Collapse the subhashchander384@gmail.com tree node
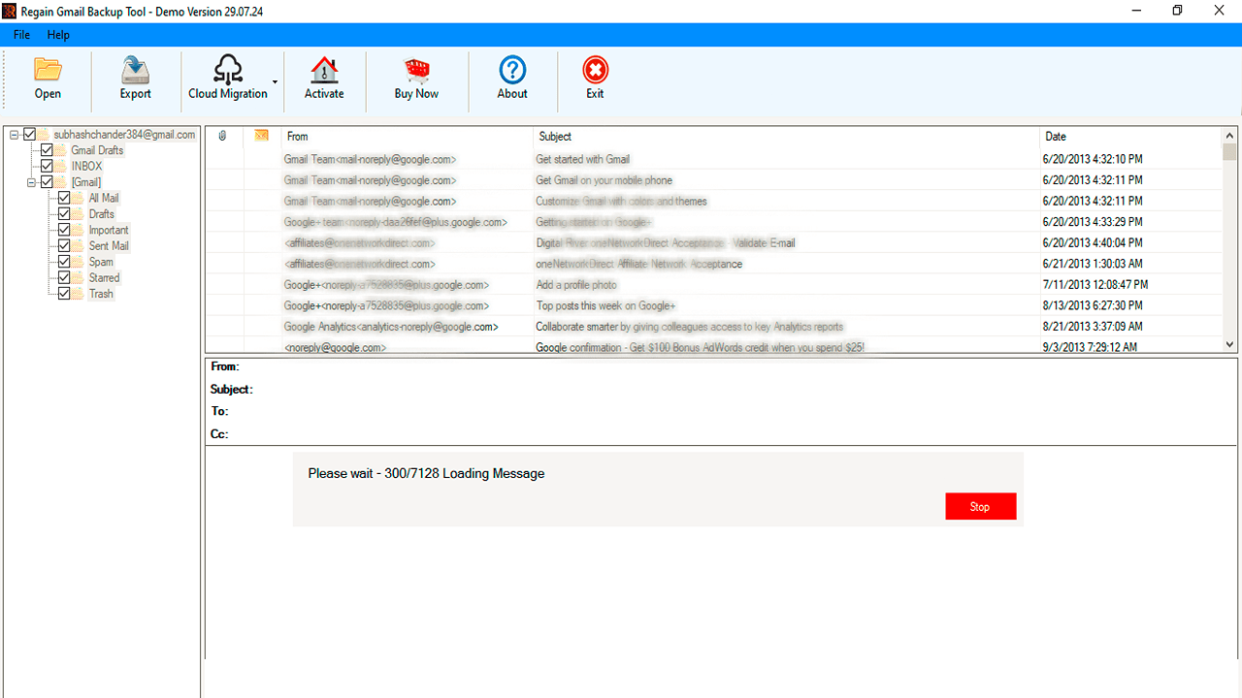1242x698 pixels. 15,135
